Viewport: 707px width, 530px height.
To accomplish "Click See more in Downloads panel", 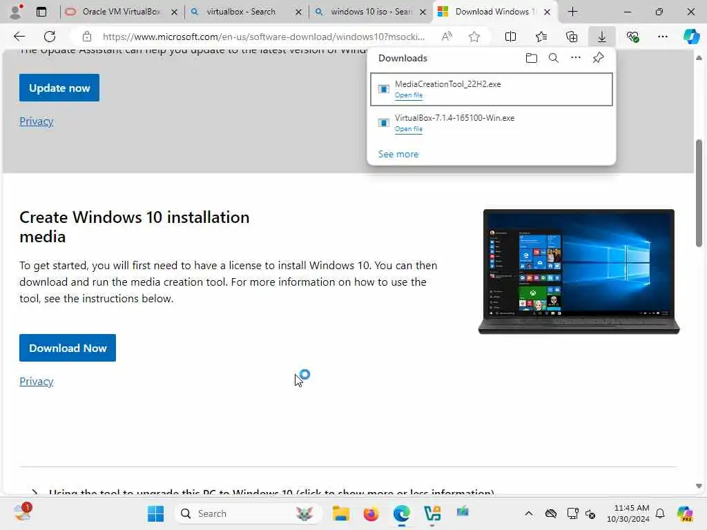I will point(398,154).
